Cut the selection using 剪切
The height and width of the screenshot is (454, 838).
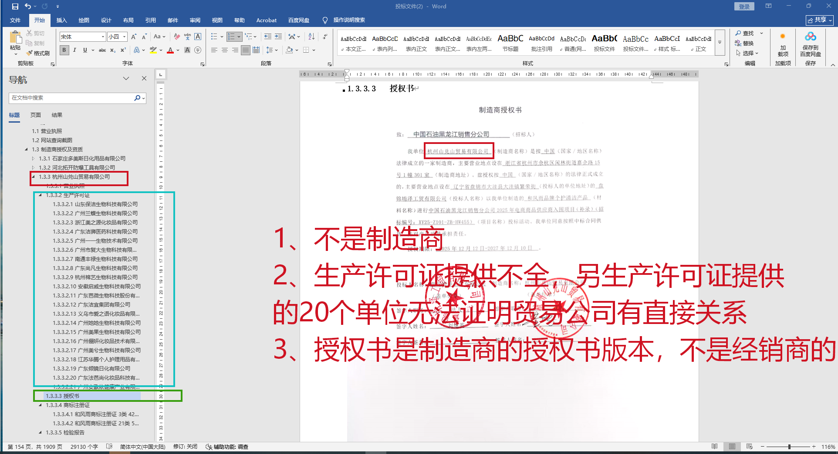point(35,33)
